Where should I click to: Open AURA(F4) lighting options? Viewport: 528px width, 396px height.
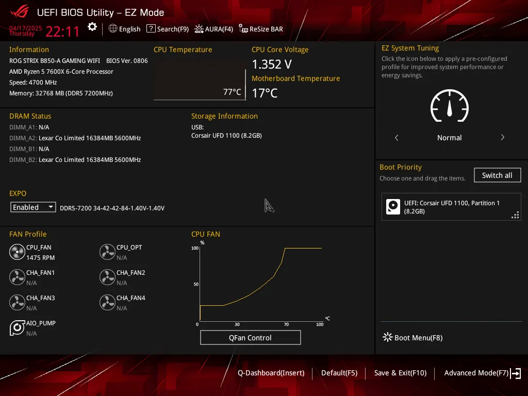coord(219,29)
